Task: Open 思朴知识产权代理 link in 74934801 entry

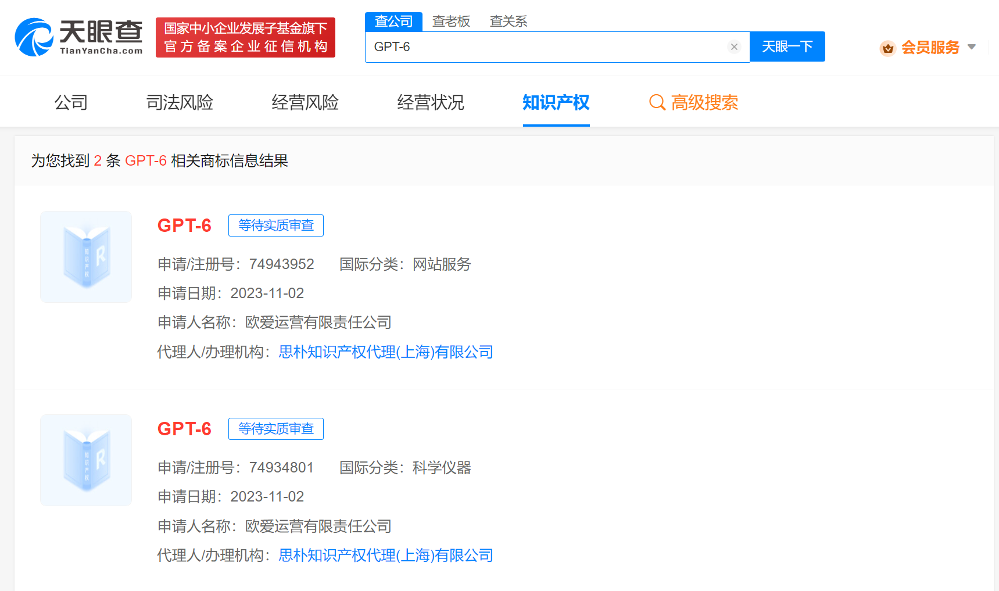Action: 386,556
